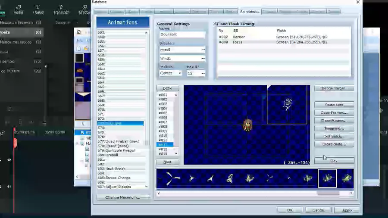Open the Efectos tab in the video editor
The width and height of the screenshot is (388, 218).
(84, 9)
